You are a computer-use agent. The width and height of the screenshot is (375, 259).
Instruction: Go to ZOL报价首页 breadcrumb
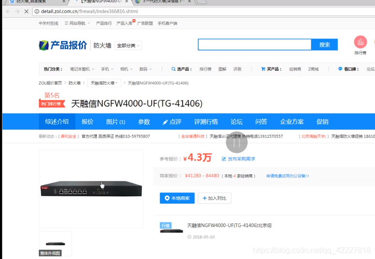[x=50, y=83]
